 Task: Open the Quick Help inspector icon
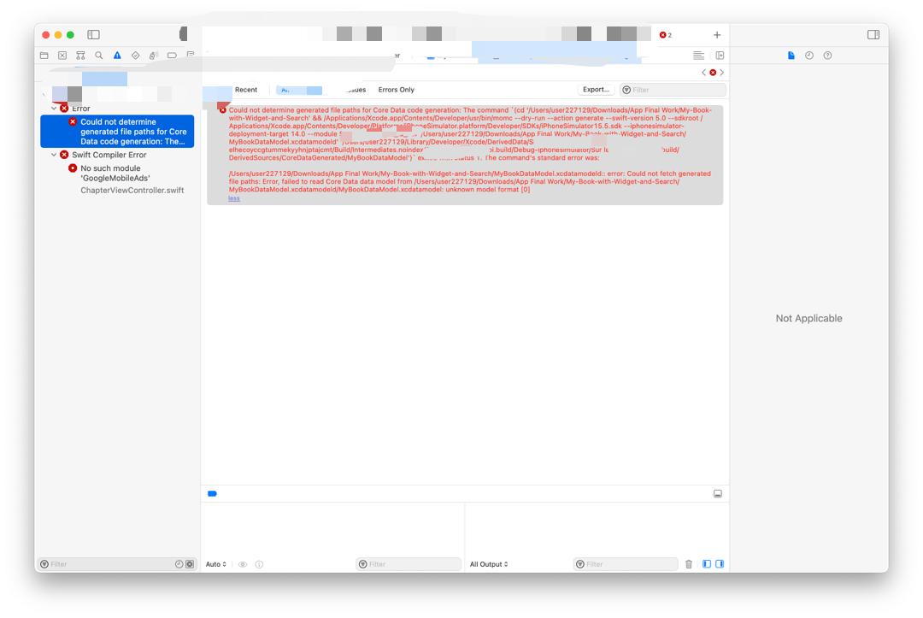click(827, 56)
